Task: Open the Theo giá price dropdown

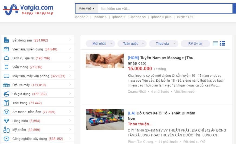Action: tap(164, 44)
